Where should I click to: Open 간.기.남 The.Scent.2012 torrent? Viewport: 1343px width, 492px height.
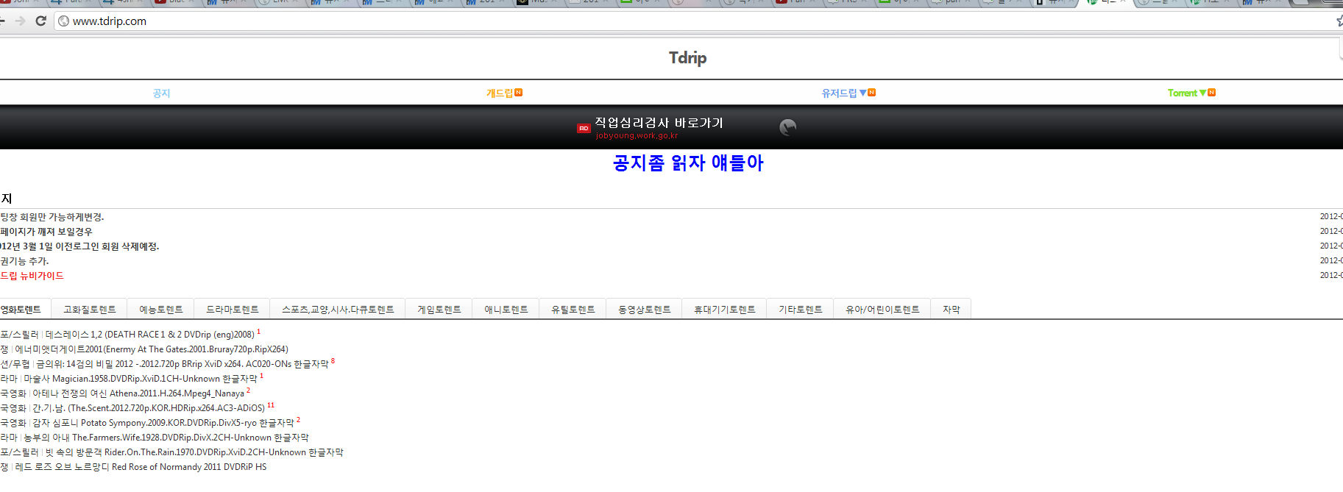(149, 408)
